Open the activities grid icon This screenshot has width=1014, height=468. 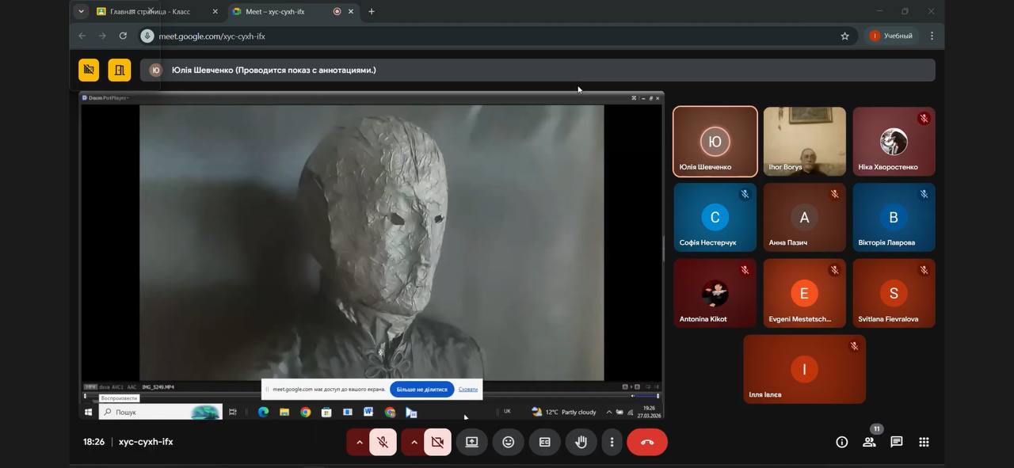click(x=924, y=442)
